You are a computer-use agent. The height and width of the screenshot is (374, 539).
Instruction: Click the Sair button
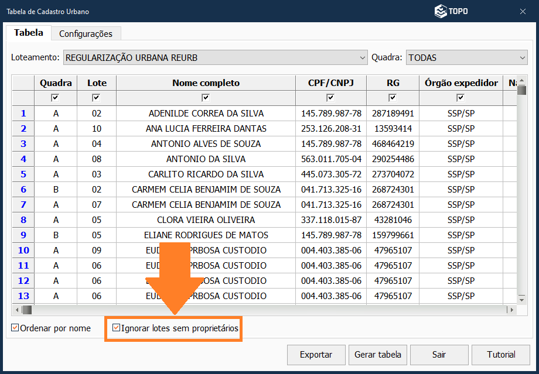tap(439, 355)
